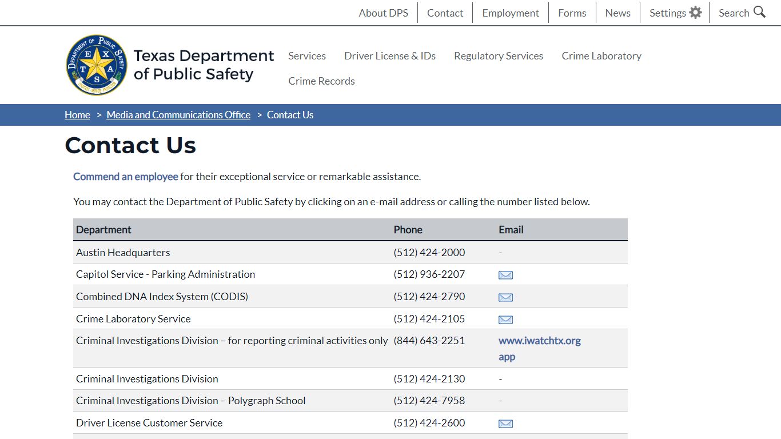Click Criminal Investigations Division – Polygraph School cell
The image size is (781, 439).
pyautogui.click(x=191, y=401)
